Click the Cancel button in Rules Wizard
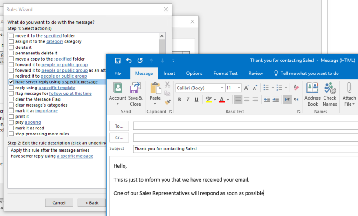The image size is (358, 216). click(x=59, y=203)
